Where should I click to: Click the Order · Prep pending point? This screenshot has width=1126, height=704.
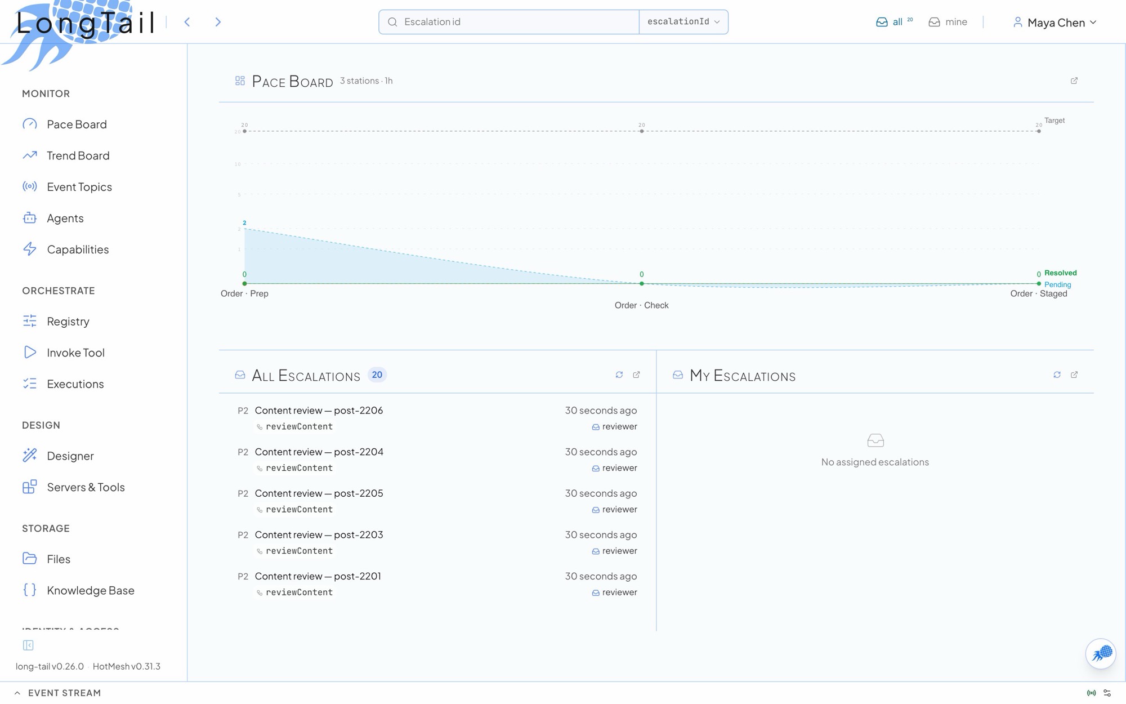click(x=244, y=229)
